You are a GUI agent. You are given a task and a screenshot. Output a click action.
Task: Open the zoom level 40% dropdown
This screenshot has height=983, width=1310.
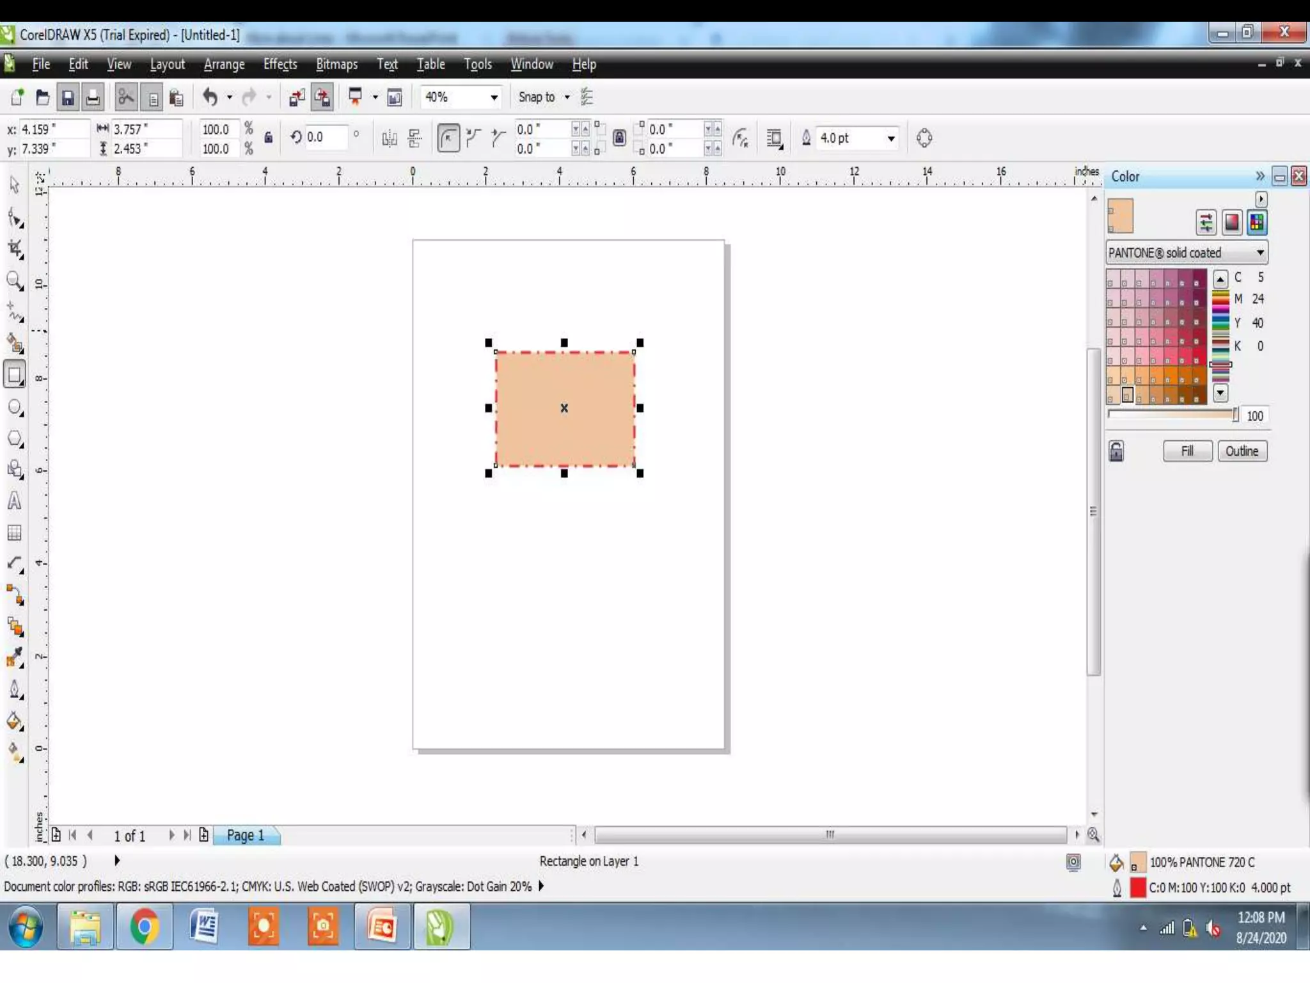(494, 97)
